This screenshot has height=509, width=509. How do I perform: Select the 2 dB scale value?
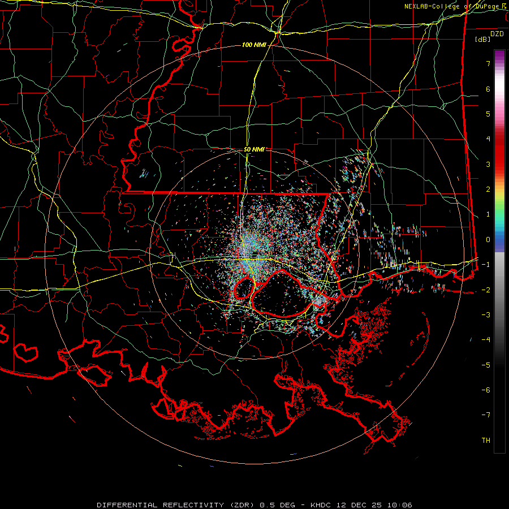[x=488, y=189]
